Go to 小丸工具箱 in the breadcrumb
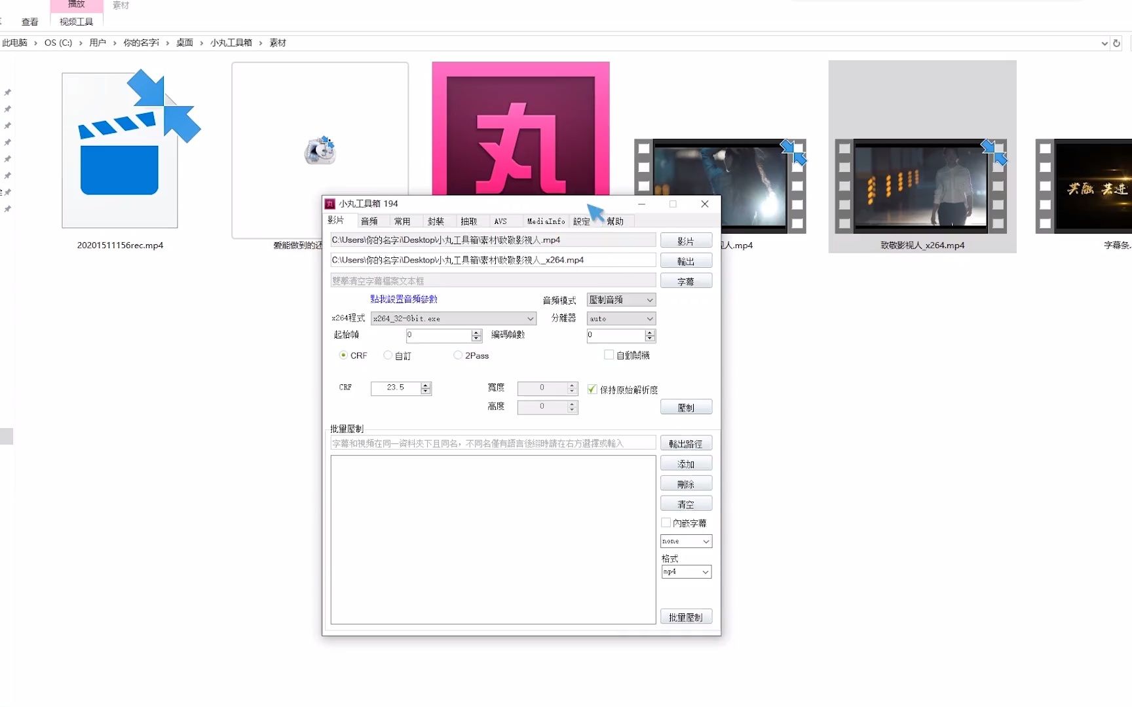Viewport: 1132px width, 707px height. point(231,43)
